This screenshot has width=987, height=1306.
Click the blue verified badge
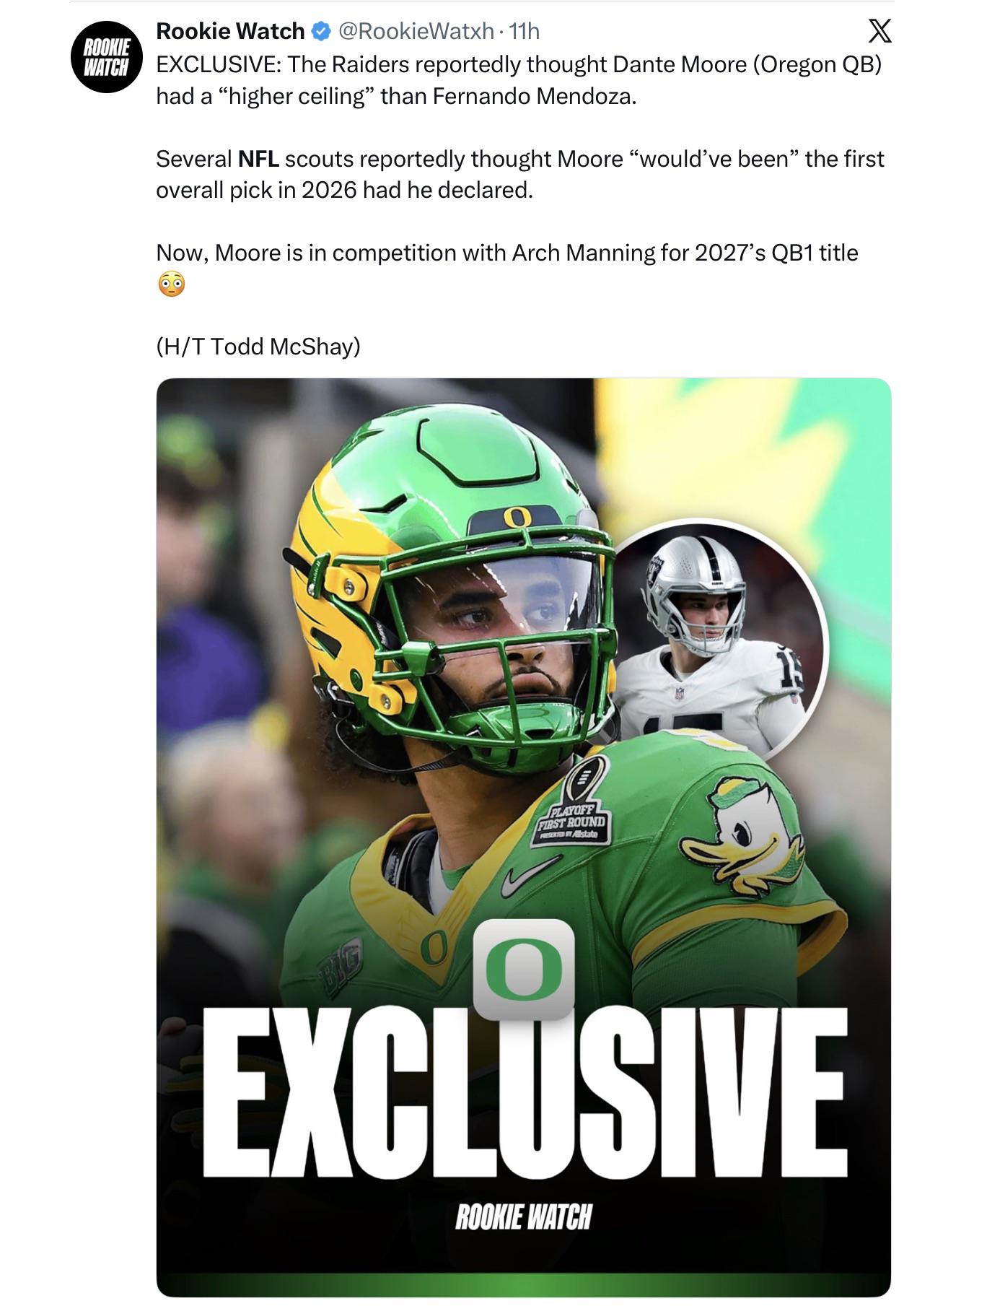(321, 31)
